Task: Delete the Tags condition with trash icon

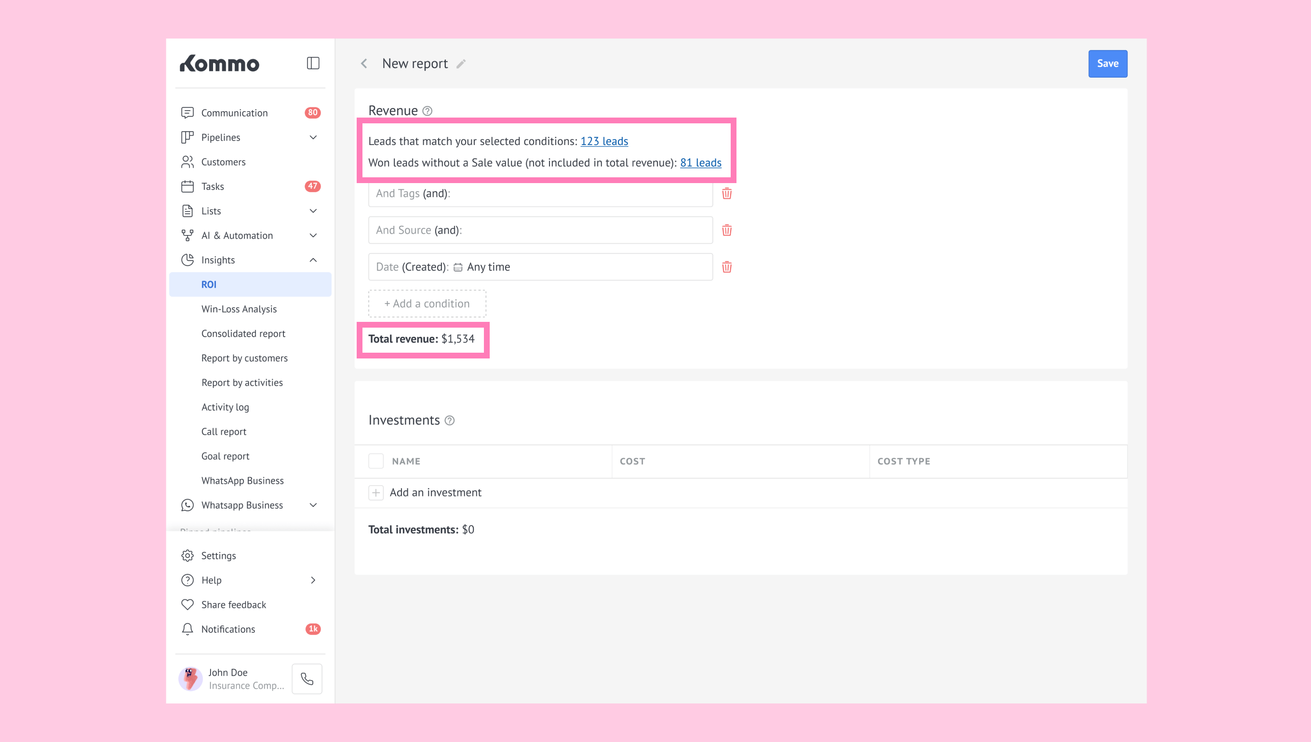Action: (726, 194)
